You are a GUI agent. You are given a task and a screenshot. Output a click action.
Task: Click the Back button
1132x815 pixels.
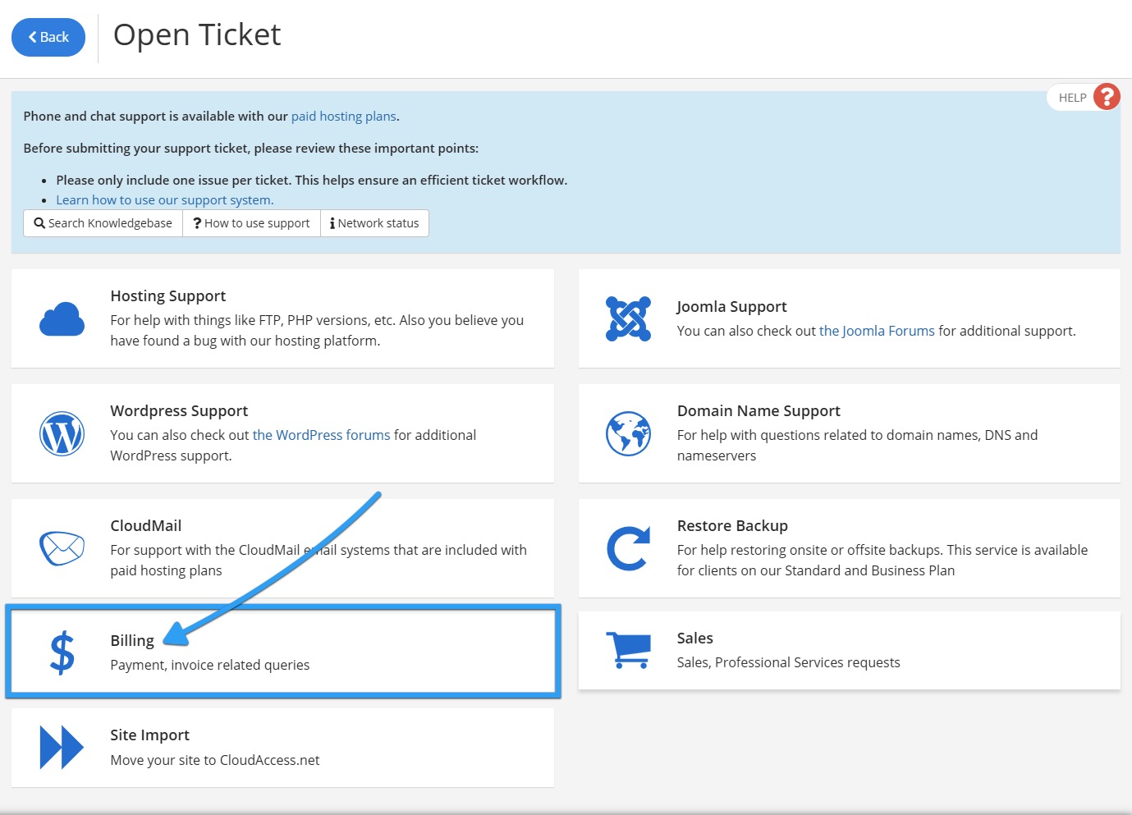(48, 36)
